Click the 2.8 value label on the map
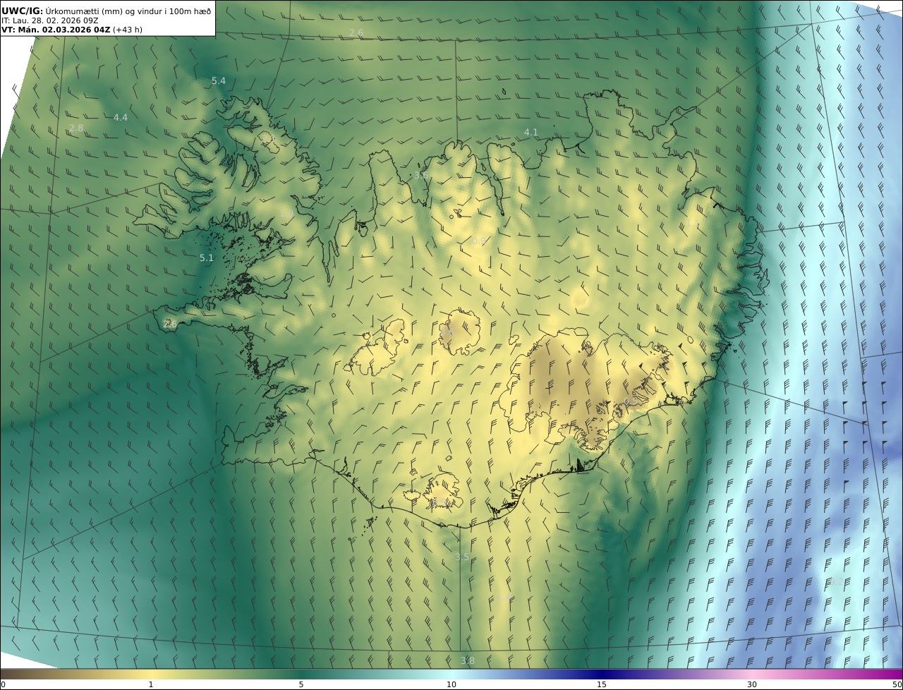The height and width of the screenshot is (690, 903). (x=76, y=128)
